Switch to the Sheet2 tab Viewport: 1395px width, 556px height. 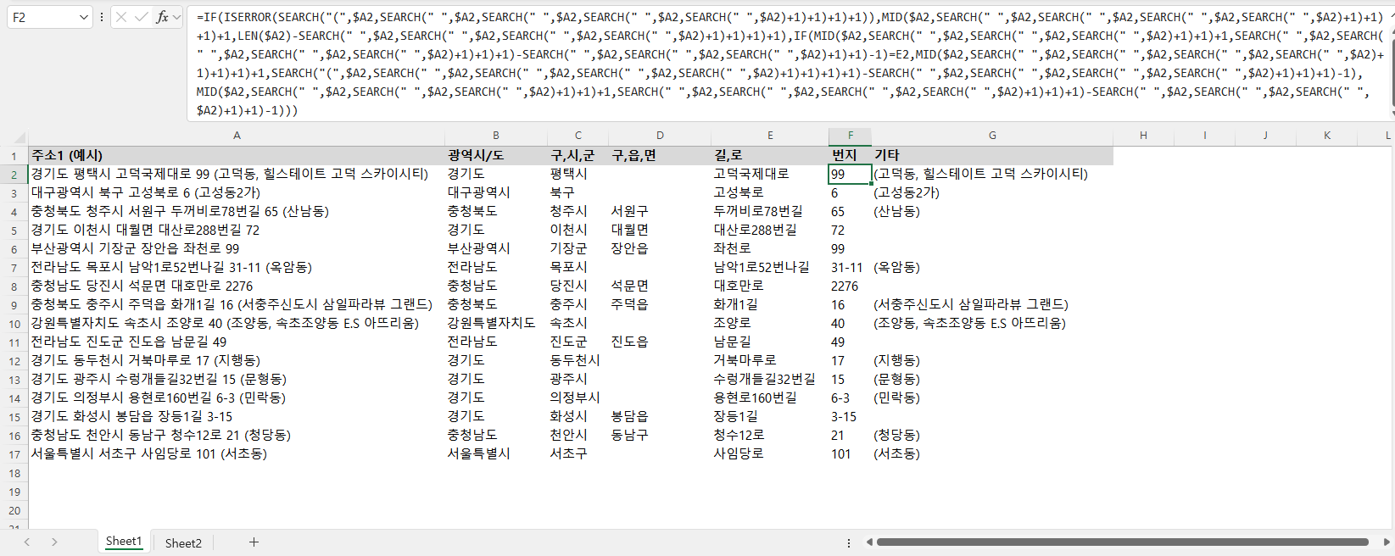pyautogui.click(x=183, y=543)
